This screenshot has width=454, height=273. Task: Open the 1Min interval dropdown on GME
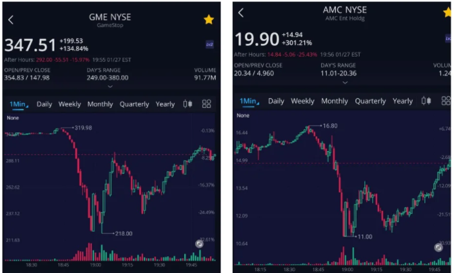[18, 104]
